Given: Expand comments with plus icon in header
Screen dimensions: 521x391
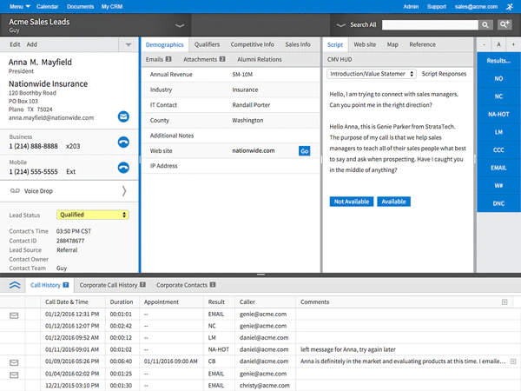Looking at the screenshot, I should tap(505, 302).
